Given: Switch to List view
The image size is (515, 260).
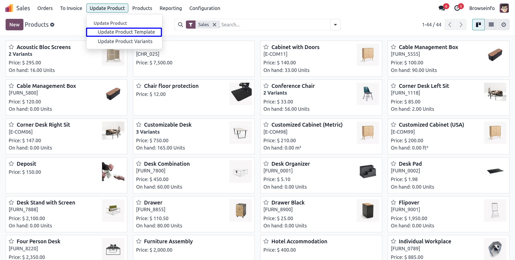Looking at the screenshot, I should click(491, 25).
